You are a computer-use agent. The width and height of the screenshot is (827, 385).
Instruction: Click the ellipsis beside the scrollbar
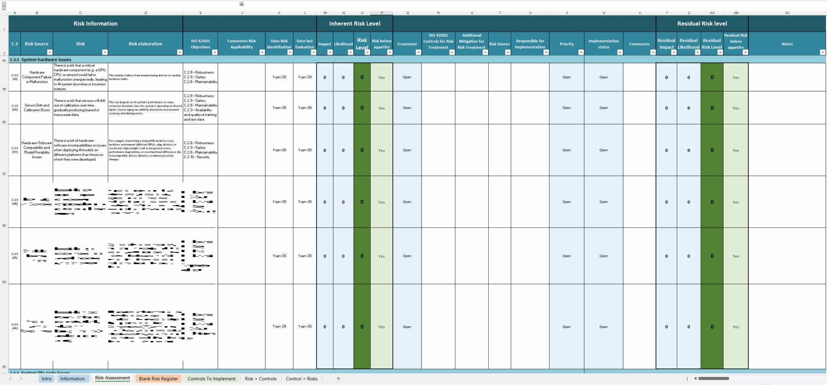tap(687, 379)
